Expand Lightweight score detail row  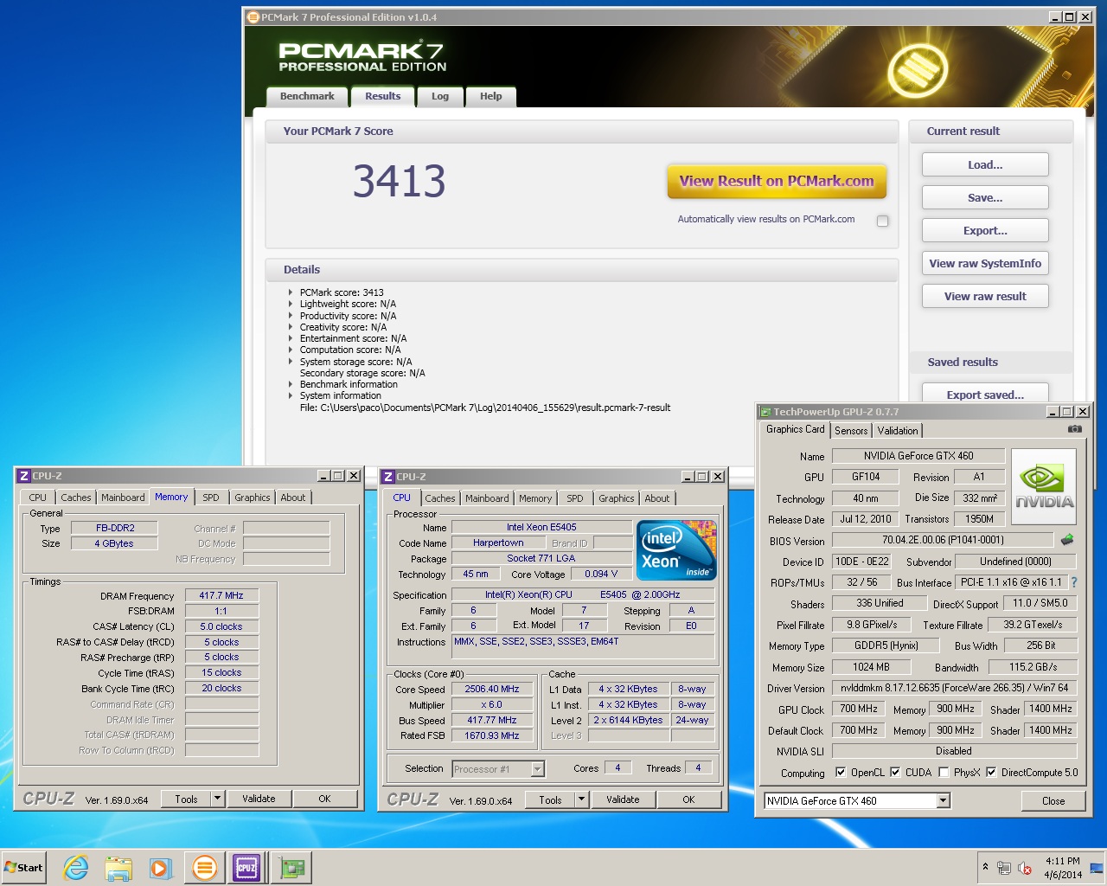point(291,304)
